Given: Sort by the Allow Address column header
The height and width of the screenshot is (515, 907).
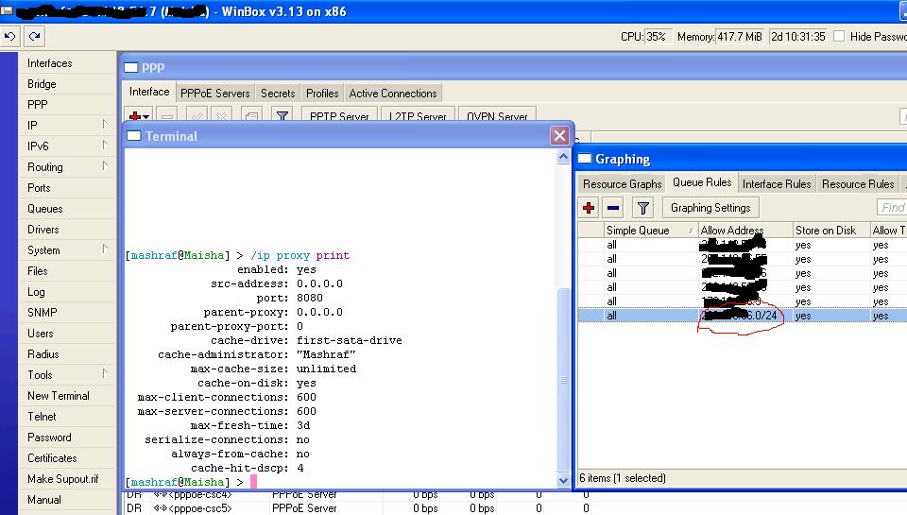Looking at the screenshot, I should tap(745, 231).
